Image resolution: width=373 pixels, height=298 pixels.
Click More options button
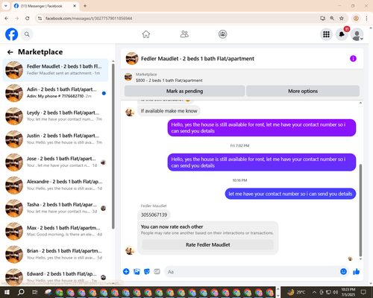coord(303,91)
